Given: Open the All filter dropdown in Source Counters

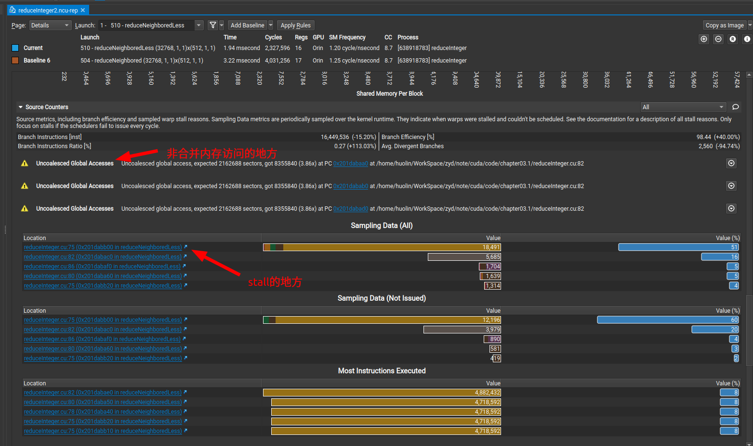Looking at the screenshot, I should pos(683,107).
